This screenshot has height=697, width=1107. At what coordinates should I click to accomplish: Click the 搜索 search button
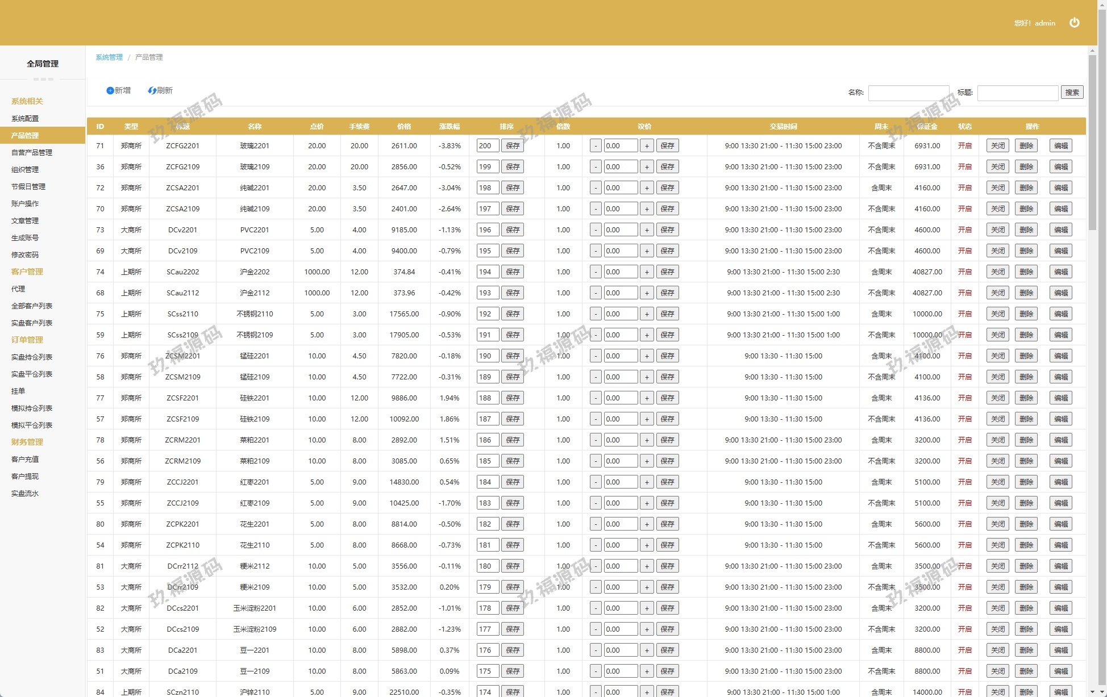(x=1072, y=93)
